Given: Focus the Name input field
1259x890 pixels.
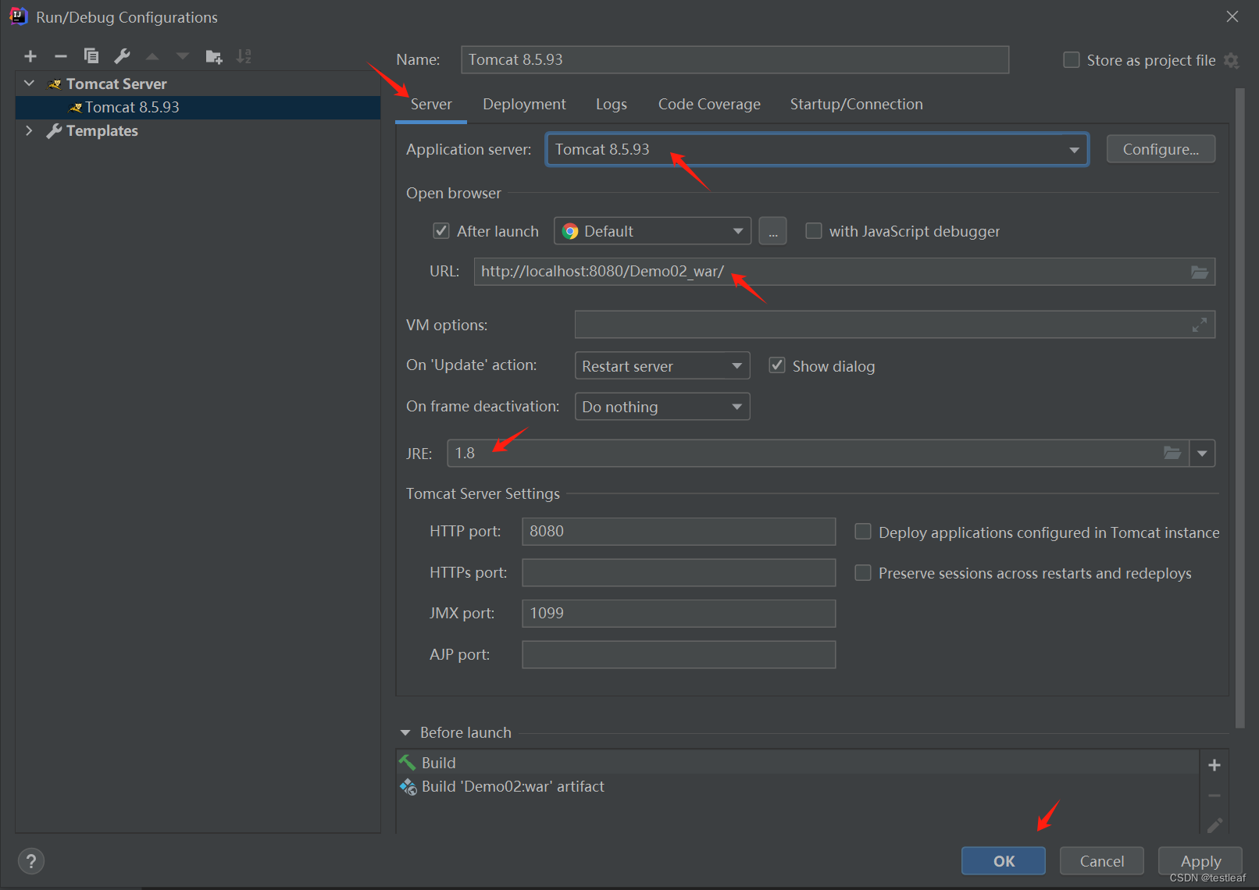Looking at the screenshot, I should pos(735,59).
